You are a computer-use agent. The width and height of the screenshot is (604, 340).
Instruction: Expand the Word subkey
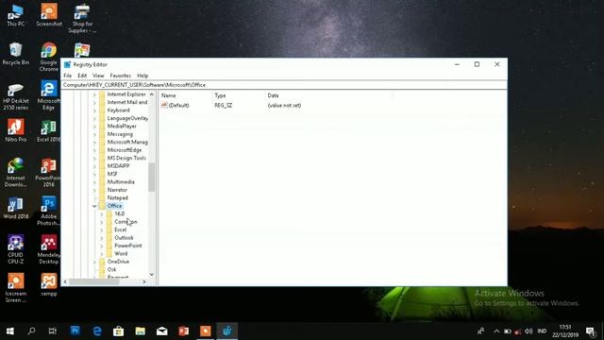tap(102, 254)
